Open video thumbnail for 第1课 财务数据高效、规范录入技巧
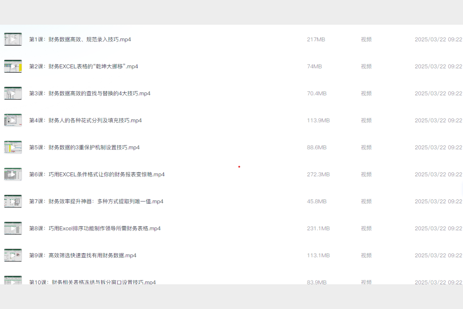 tap(13, 39)
